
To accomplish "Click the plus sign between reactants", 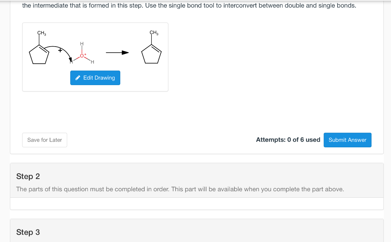I will 60,50.
